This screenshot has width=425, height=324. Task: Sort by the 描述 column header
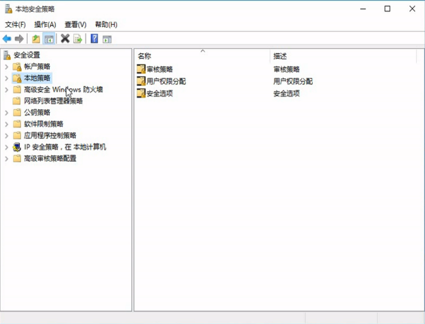point(343,56)
